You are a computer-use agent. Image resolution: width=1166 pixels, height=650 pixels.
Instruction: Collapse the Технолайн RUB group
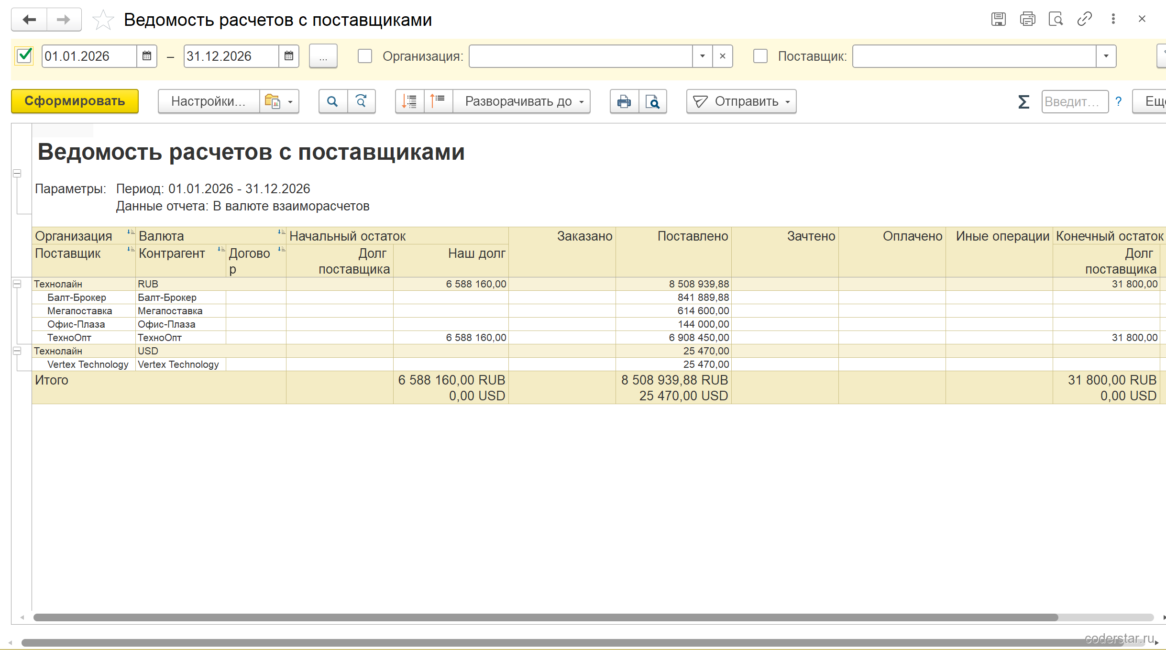pyautogui.click(x=17, y=284)
